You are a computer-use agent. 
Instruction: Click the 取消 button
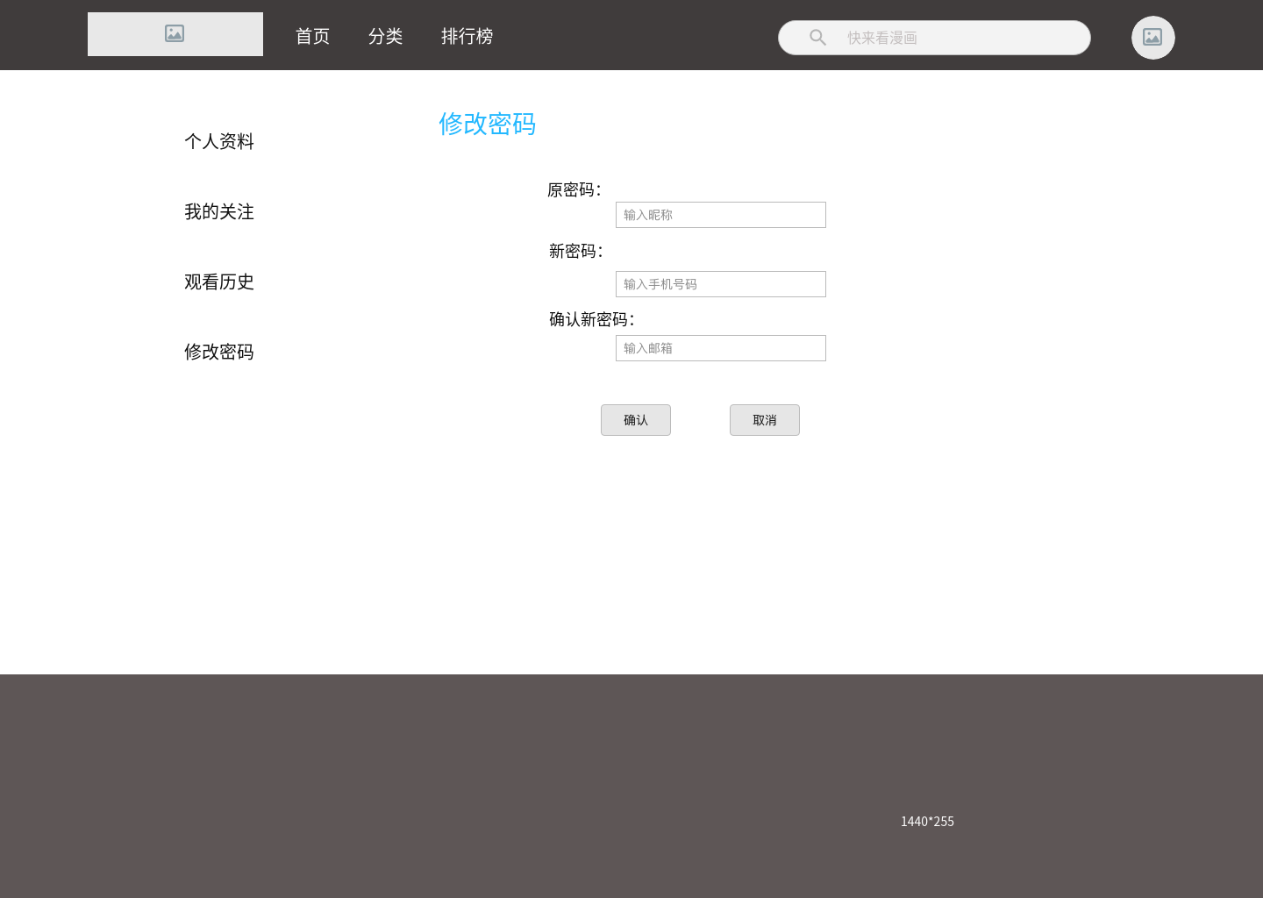pyautogui.click(x=765, y=420)
